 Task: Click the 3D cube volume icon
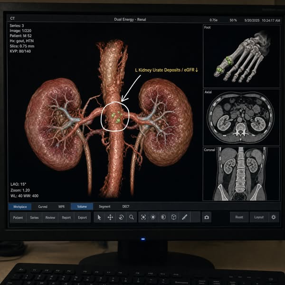click(x=174, y=217)
